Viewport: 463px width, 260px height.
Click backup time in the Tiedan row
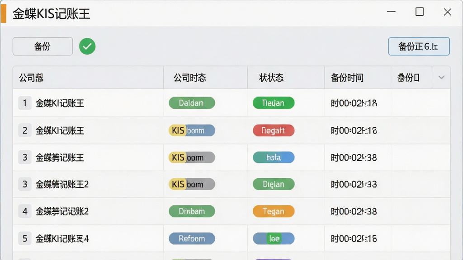coord(354,103)
